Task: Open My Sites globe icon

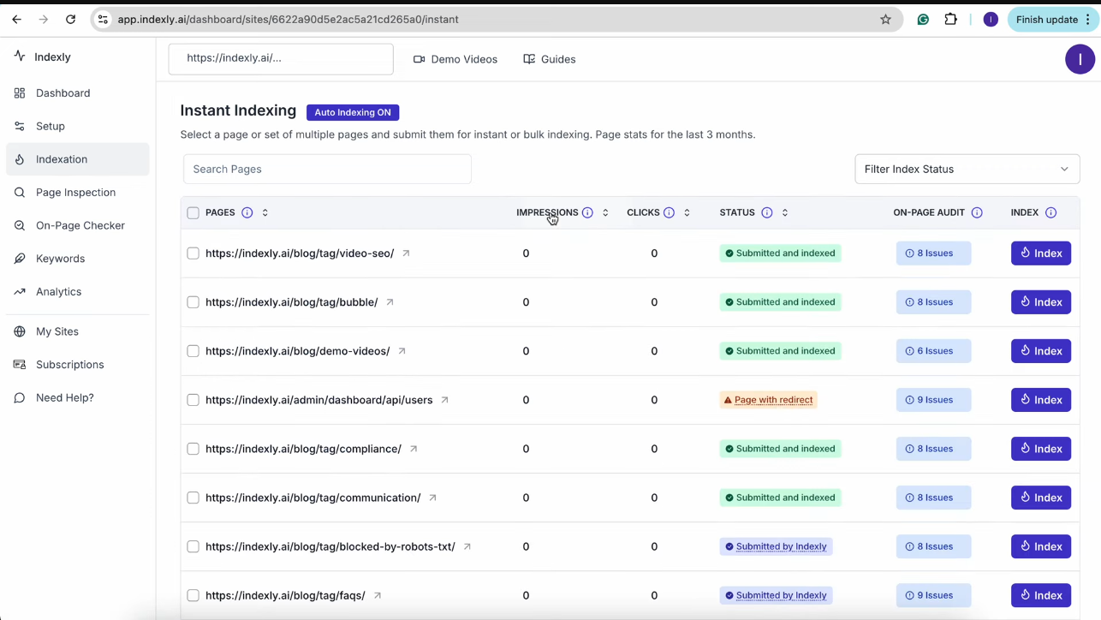Action: [19, 331]
